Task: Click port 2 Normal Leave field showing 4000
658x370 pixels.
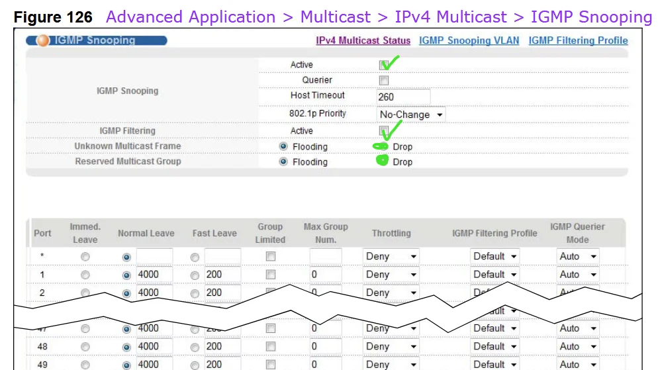Action: [154, 292]
